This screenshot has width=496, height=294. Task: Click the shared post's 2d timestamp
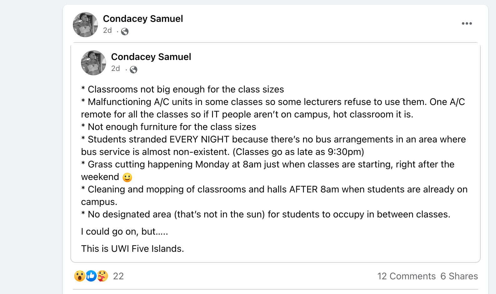115,69
